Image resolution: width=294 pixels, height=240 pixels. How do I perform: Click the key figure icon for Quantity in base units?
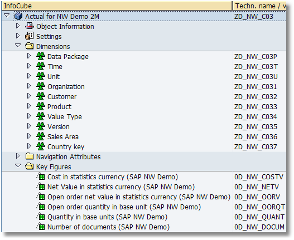click(41, 217)
